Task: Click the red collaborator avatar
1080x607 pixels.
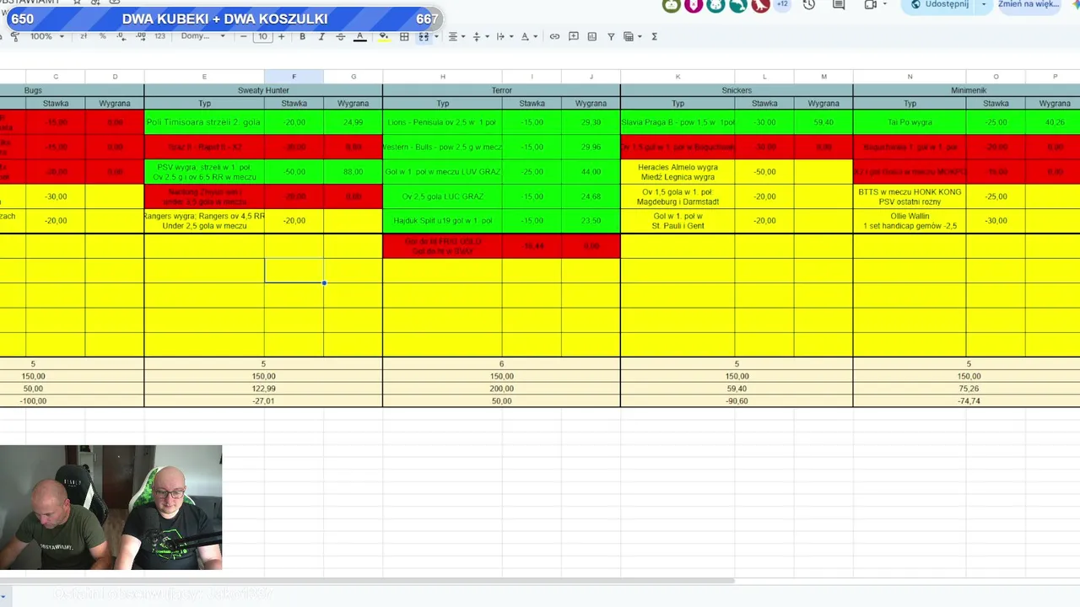Action: point(760,4)
